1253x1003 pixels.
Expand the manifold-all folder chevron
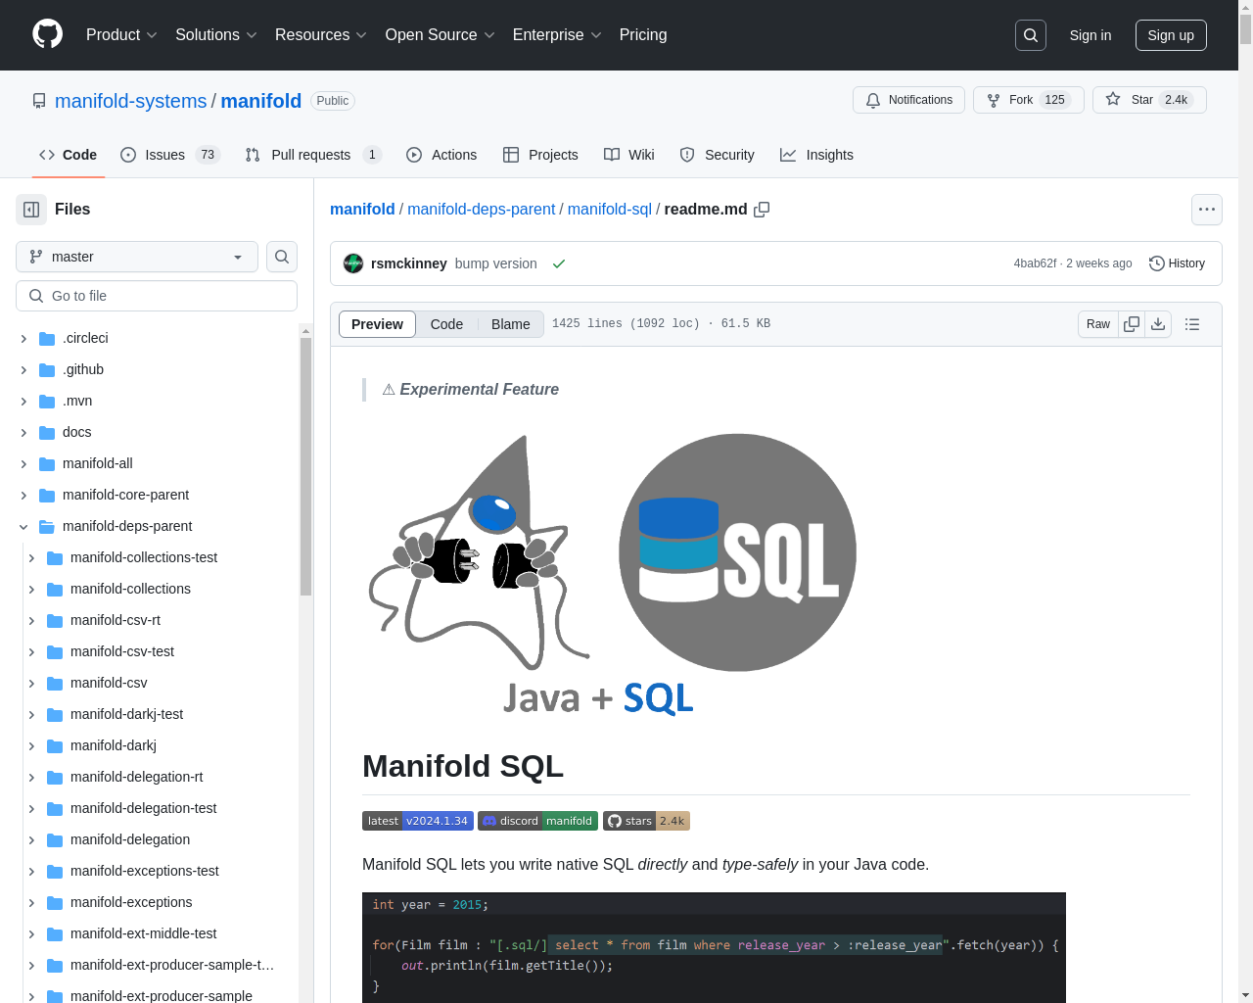[23, 463]
